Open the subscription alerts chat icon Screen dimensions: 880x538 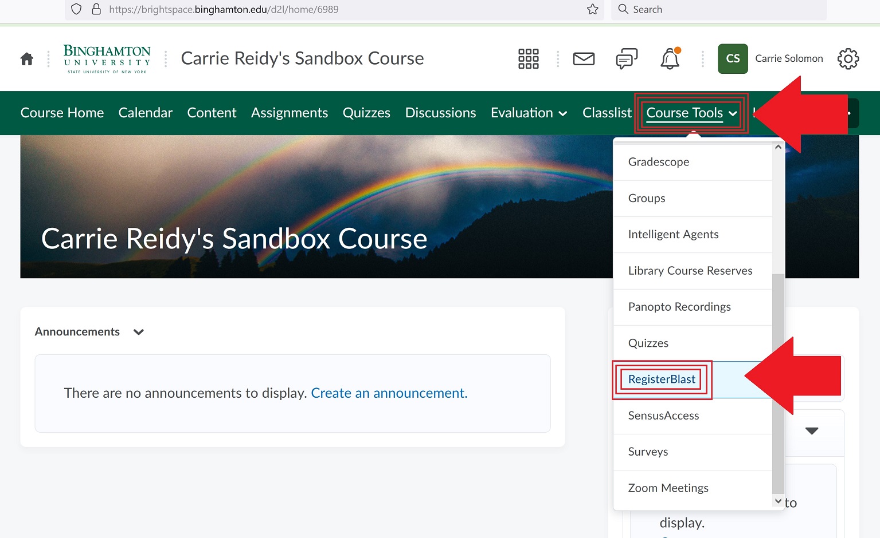tap(626, 59)
